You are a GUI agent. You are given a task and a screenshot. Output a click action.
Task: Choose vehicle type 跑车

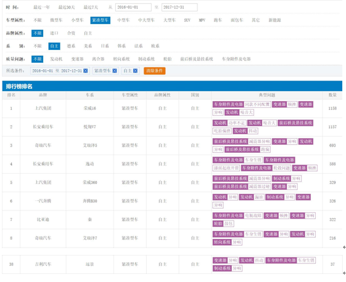pos(218,20)
